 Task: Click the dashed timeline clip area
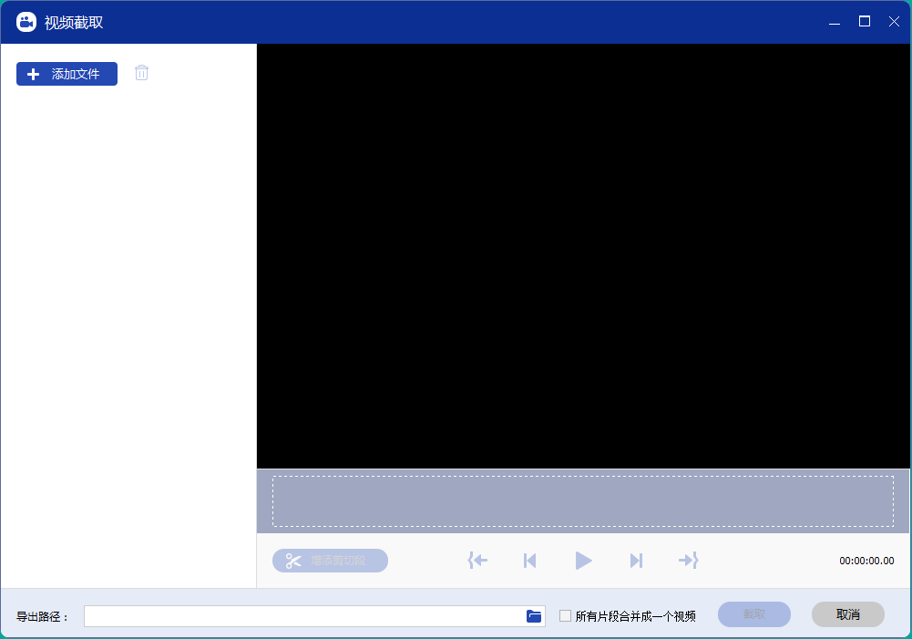[582, 500]
